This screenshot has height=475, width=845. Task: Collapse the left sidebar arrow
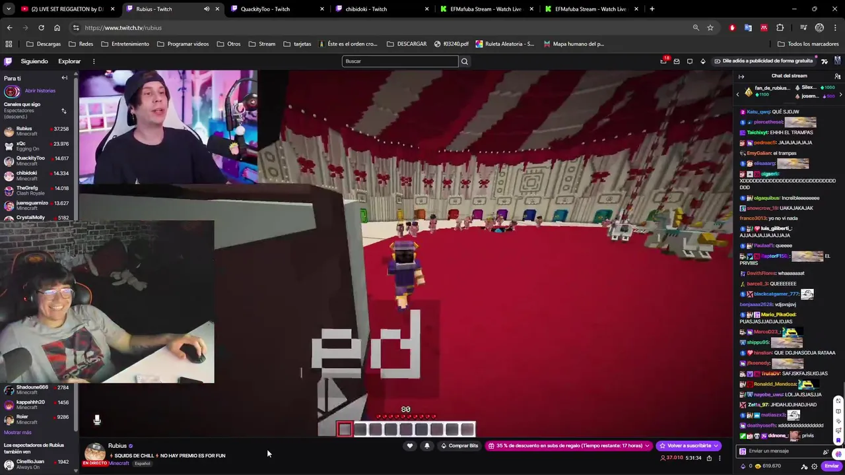coord(64,78)
